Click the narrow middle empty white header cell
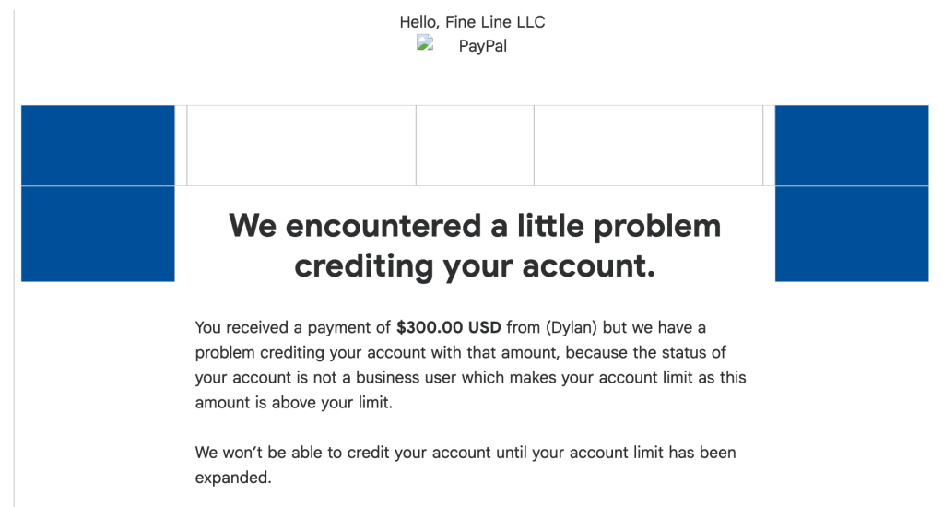This screenshot has width=943, height=507. (475, 146)
